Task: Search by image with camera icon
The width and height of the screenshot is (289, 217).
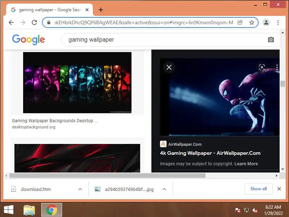Action: tap(271, 40)
